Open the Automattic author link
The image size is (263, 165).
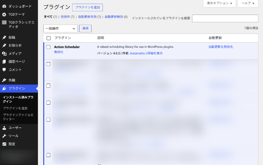[x=137, y=53]
